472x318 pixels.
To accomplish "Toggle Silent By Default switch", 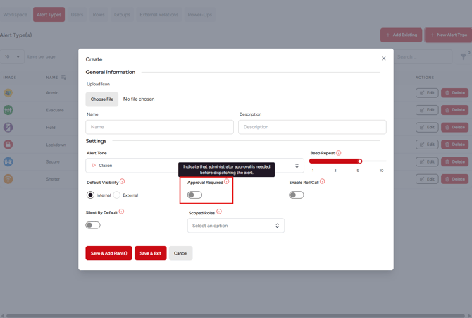I will pos(93,225).
